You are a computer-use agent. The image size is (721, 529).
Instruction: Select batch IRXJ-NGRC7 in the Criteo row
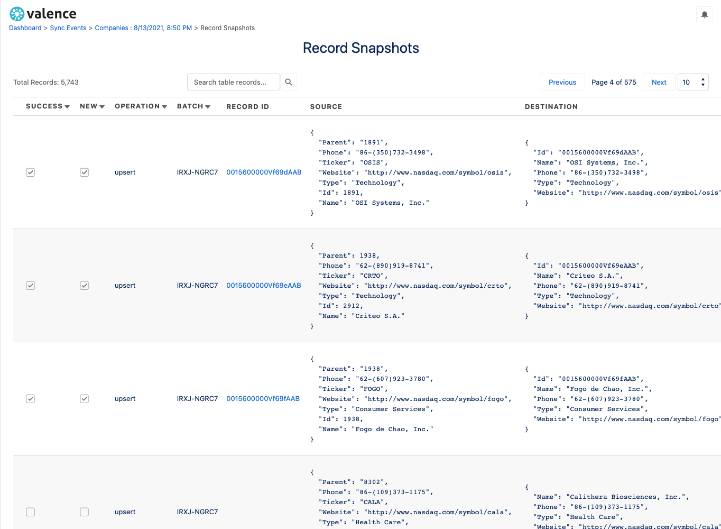click(x=197, y=286)
